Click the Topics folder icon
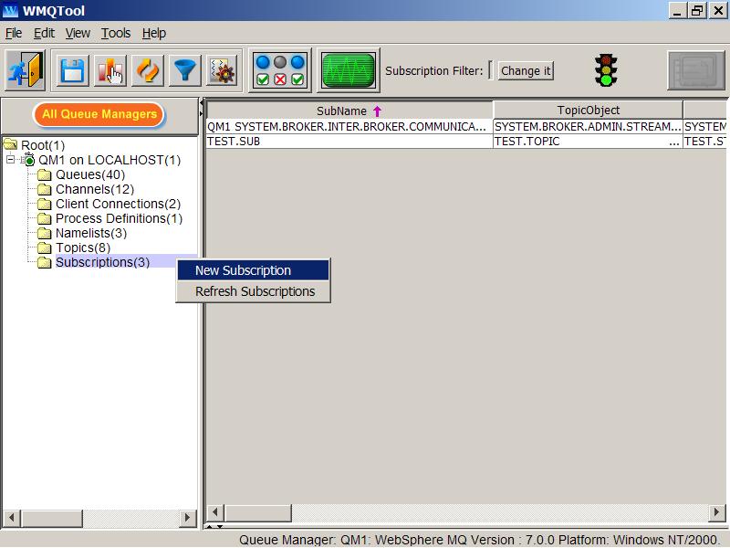The height and width of the screenshot is (548, 730). pos(44,248)
